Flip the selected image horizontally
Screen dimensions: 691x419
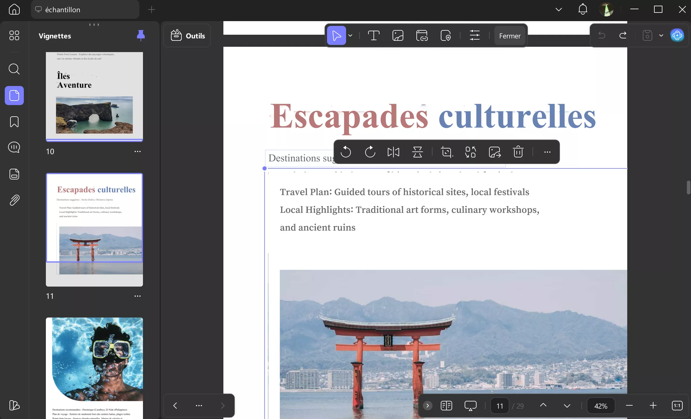(x=393, y=152)
